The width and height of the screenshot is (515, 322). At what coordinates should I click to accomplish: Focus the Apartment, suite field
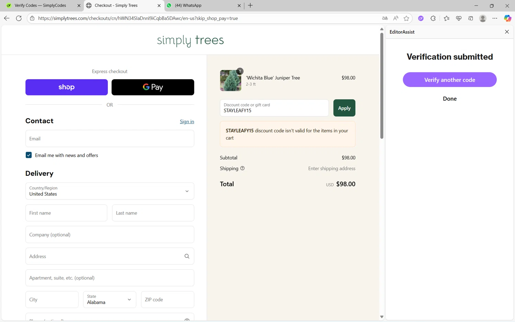(x=110, y=278)
